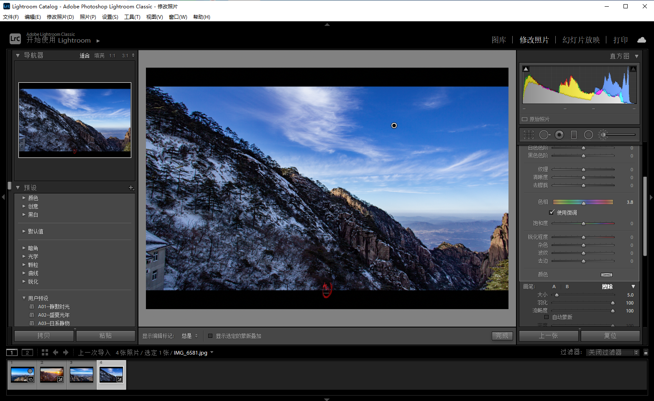Click the plus icon to create preset
Viewport: 654px width, 401px height.
click(131, 188)
